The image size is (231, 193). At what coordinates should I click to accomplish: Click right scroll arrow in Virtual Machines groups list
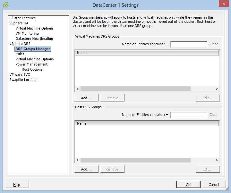217,89
